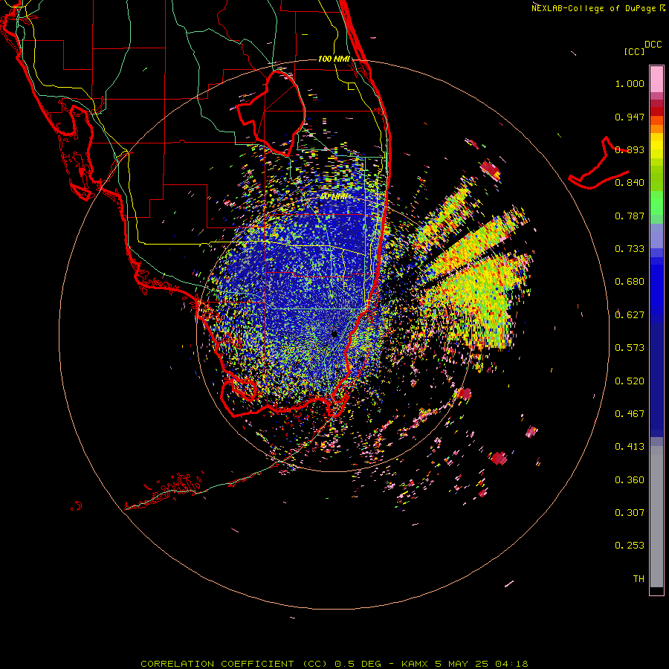
Task: Click the [CC] units label
Action: [x=633, y=51]
